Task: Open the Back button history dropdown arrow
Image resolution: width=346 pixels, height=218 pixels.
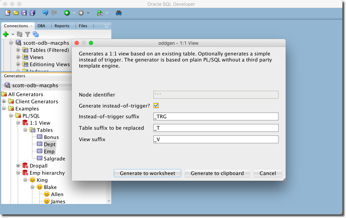Action: (x=74, y=13)
